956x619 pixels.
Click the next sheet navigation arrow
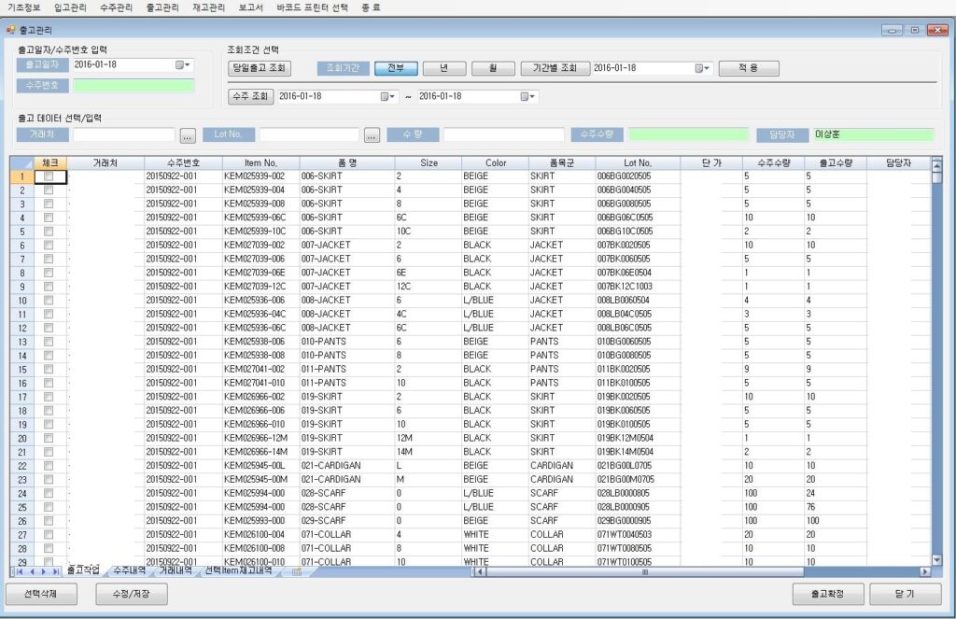coord(43,571)
